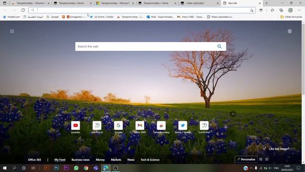Viewport: 305px width, 172px height.
Task: Open Microsoft Teams from taskbar
Action: click(x=96, y=168)
